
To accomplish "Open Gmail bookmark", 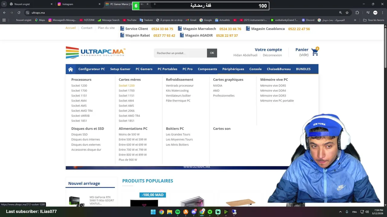I will point(191,20).
